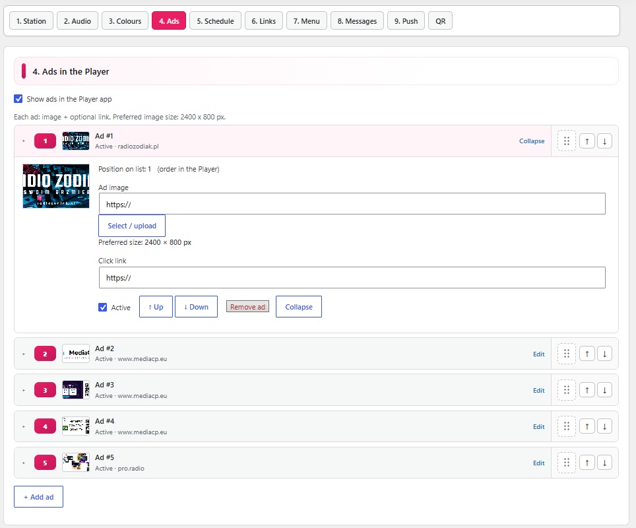Move Ad #4 down using arrow icon
Viewport: 636px width, 528px height.
point(604,426)
